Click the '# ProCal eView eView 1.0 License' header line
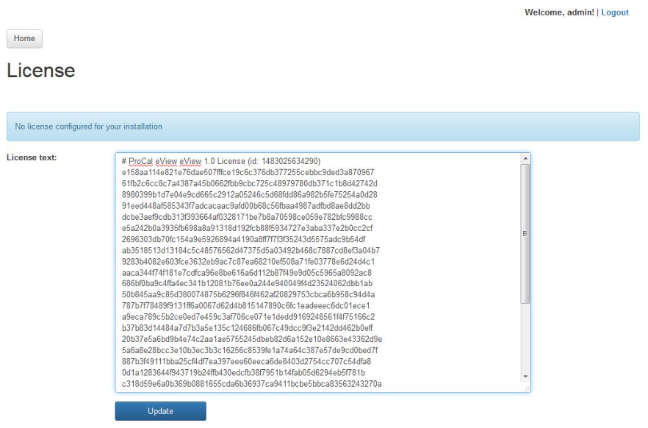Viewport: 648px width, 428px height. point(221,161)
